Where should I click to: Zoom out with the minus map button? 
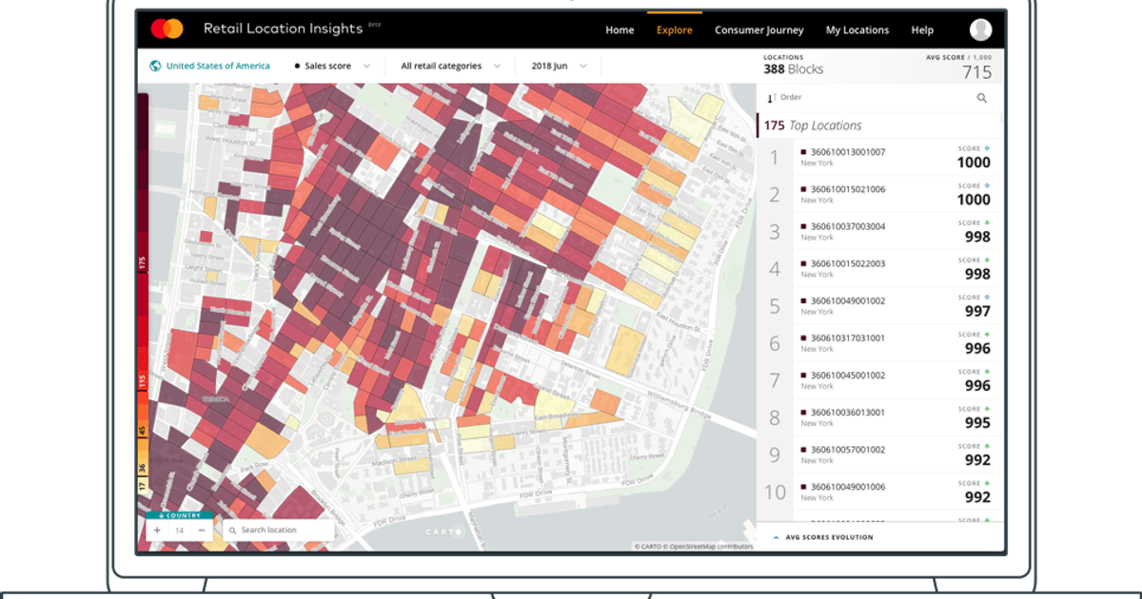click(202, 531)
